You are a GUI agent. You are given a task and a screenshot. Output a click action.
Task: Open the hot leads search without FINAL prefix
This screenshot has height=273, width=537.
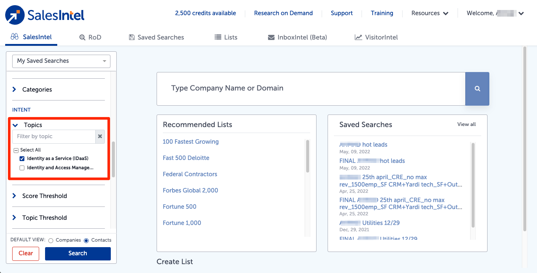tap(363, 145)
